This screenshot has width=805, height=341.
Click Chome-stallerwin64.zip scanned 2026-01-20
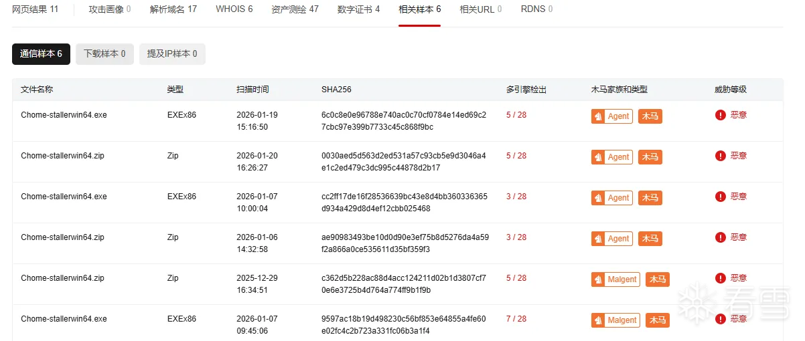(62, 156)
